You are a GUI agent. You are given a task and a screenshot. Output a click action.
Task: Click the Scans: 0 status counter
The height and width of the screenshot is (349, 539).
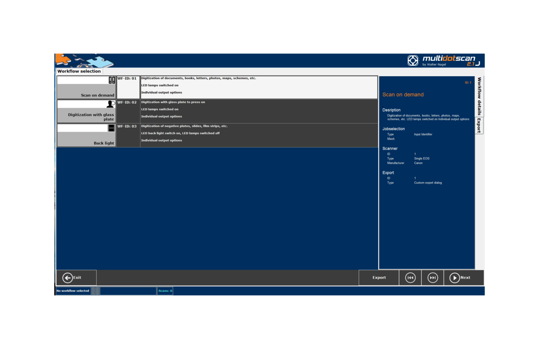[x=165, y=291]
